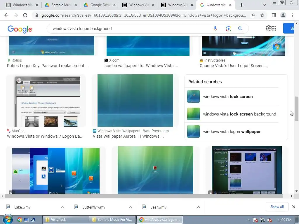
Task: Open the downloaded Bear.wmv file
Action: (158, 207)
